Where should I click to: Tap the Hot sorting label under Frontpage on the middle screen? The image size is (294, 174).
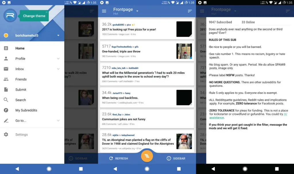click(x=116, y=14)
